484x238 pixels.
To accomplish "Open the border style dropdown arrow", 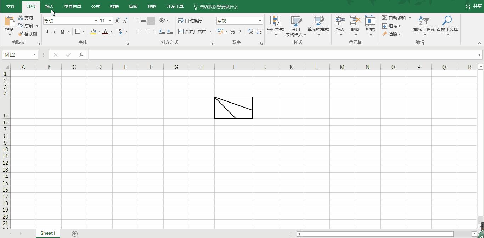I will click(84, 31).
